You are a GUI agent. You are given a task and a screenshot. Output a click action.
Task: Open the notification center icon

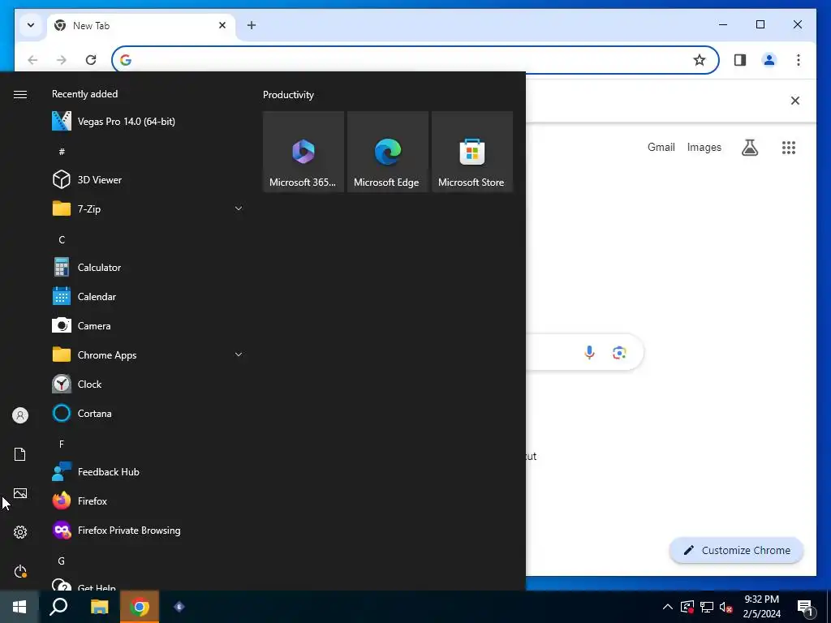tap(806, 608)
